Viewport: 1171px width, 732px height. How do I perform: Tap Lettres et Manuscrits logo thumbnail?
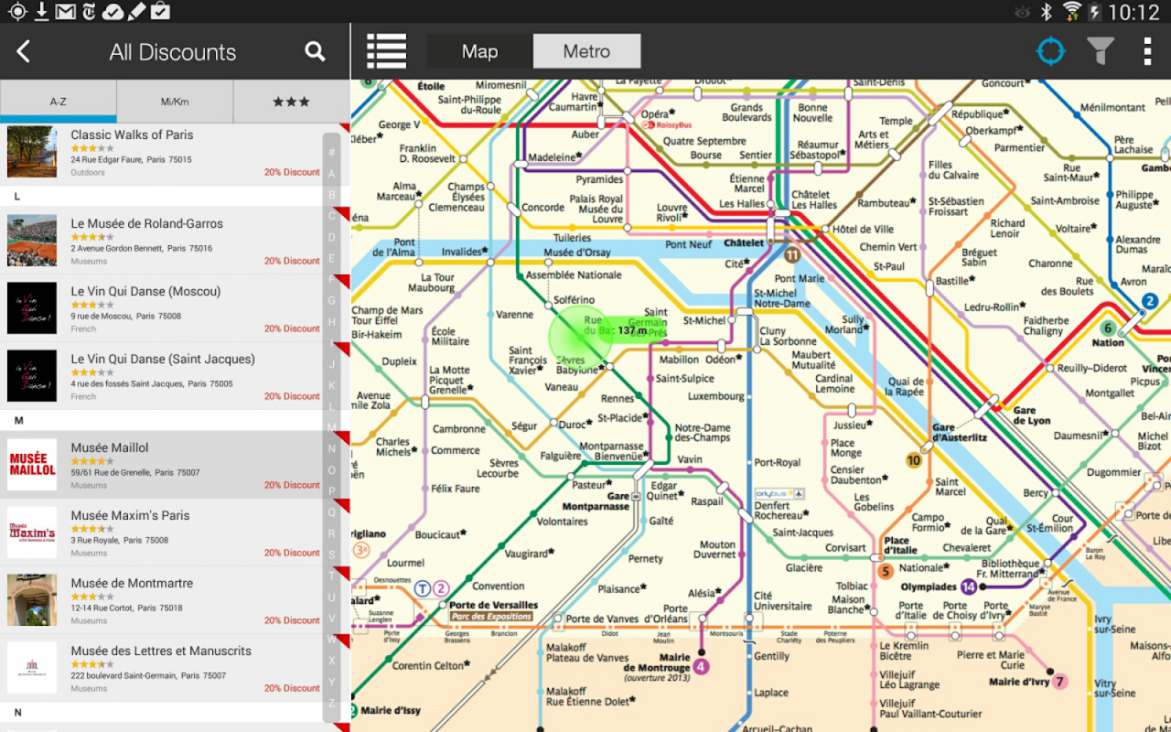[x=32, y=668]
